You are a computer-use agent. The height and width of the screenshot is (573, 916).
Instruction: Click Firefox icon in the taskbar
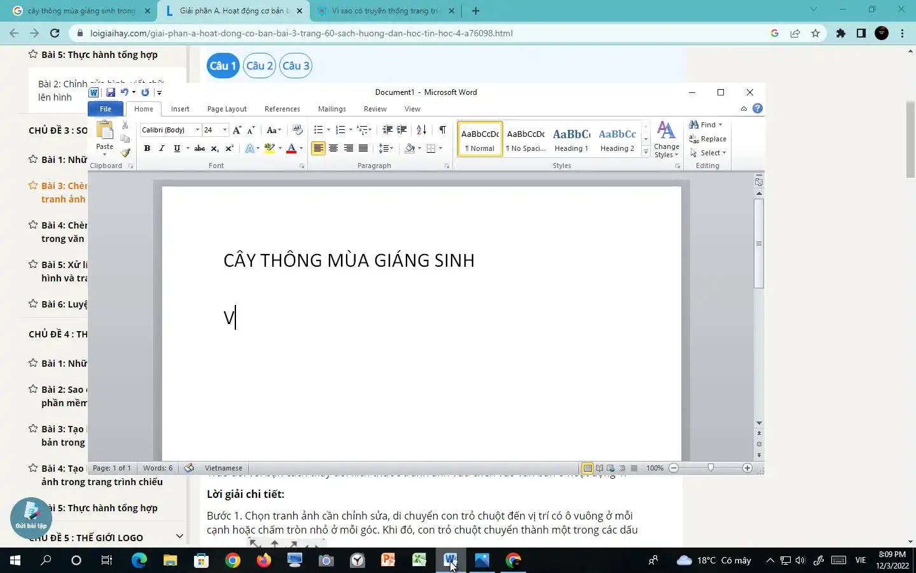pyautogui.click(x=263, y=560)
